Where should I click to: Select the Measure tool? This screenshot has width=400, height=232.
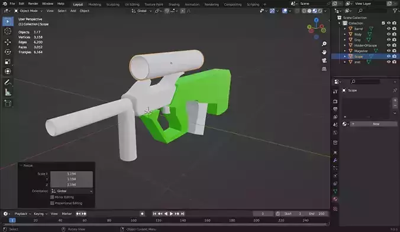click(x=8, y=93)
